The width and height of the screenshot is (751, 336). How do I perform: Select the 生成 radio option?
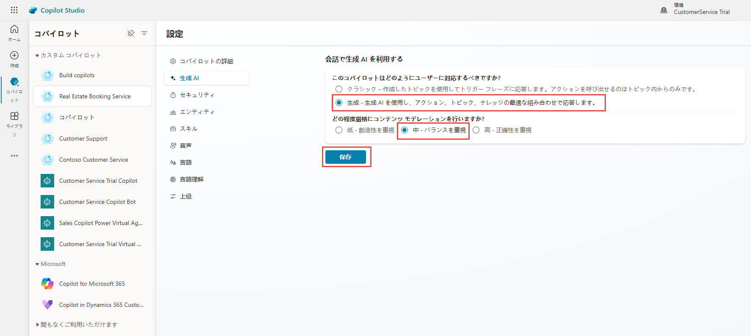point(339,103)
